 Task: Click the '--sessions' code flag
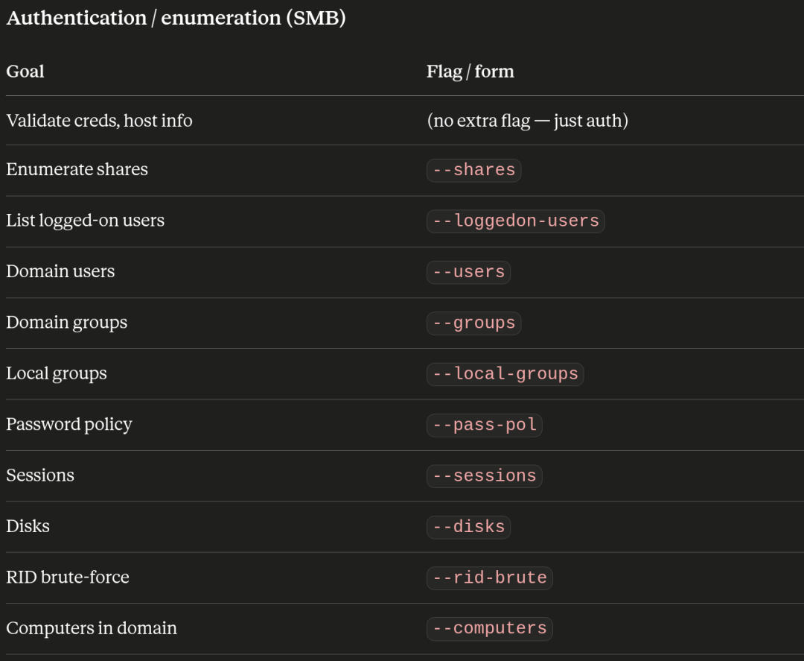pyautogui.click(x=484, y=476)
